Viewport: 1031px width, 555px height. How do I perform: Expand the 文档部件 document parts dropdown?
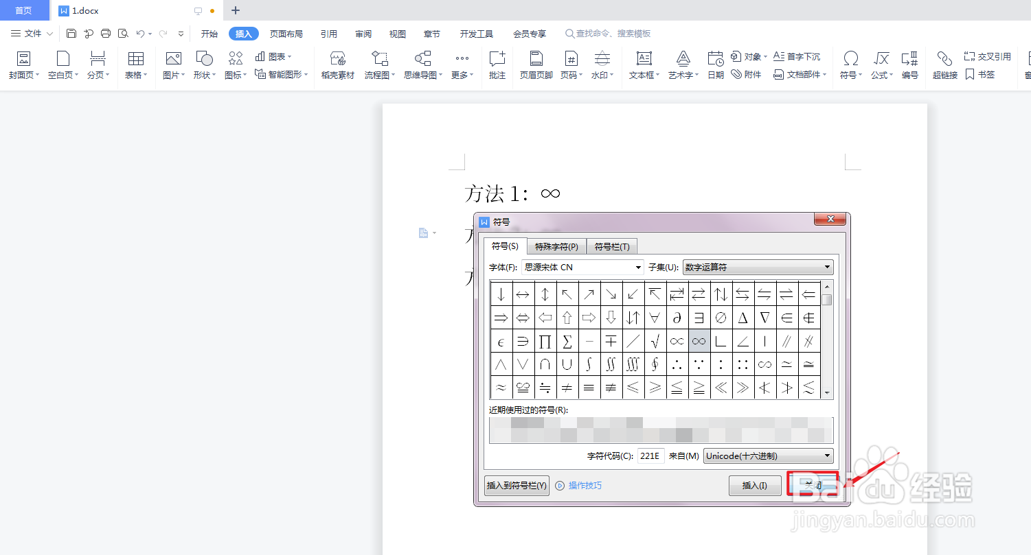tap(800, 74)
